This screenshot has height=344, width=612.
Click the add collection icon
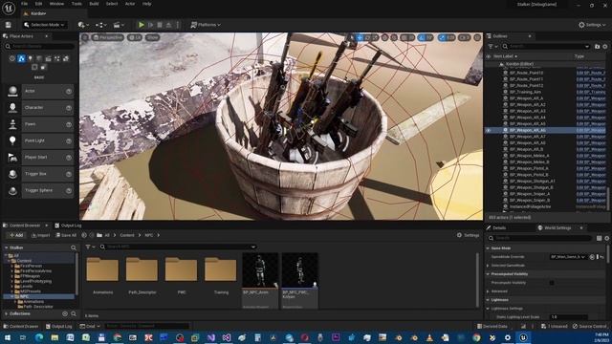tap(65, 313)
